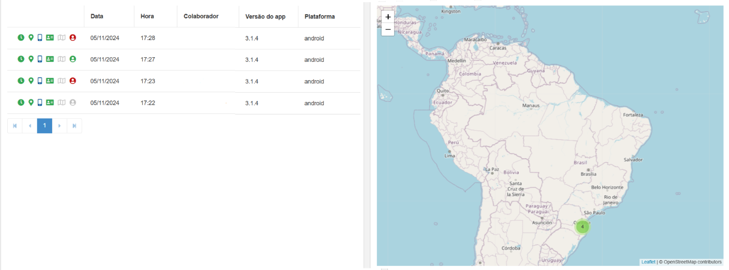Screen dimensions: 729x270
Task: Click the gray user icon in the 17:22 row
Action: click(x=73, y=102)
